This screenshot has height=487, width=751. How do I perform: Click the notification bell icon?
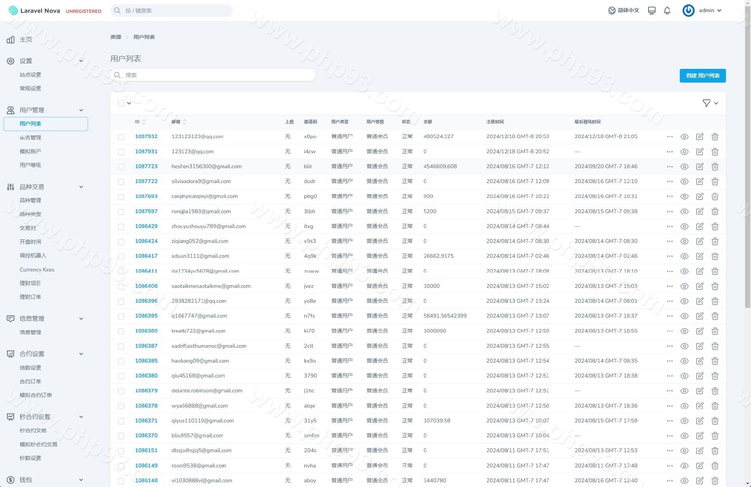point(667,11)
